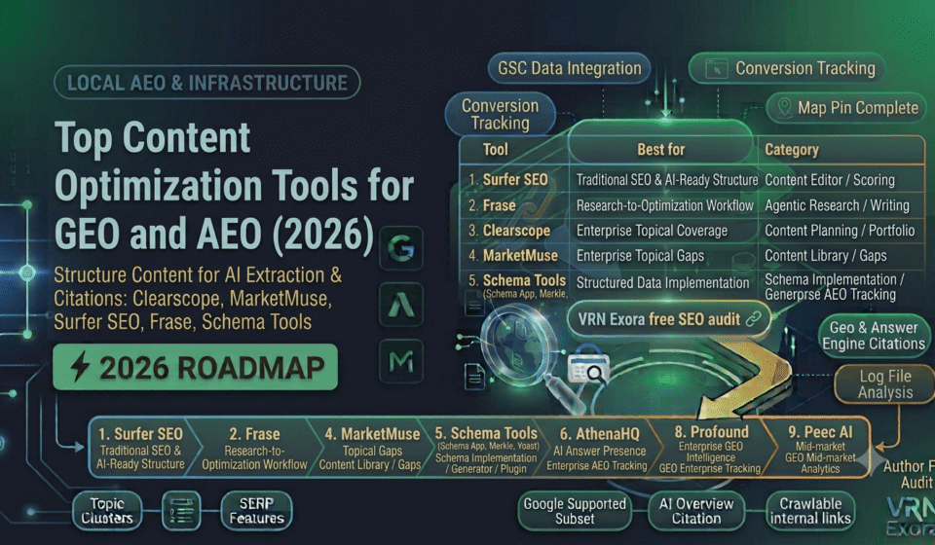Click Traditional SEO & AI-Ready Structure cell

click(x=666, y=180)
